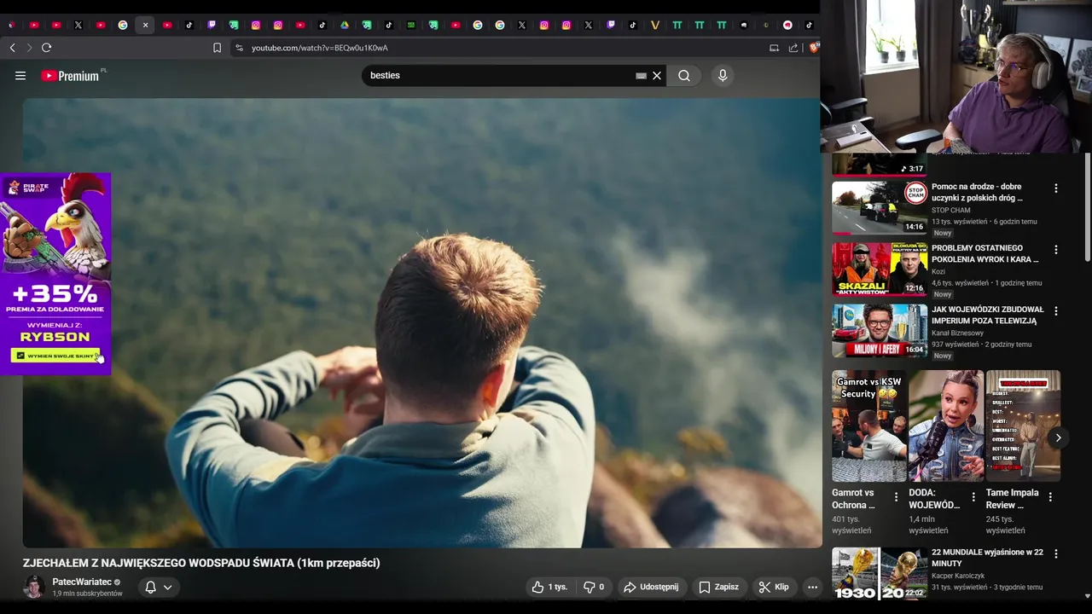Save the video with the Zapisz button
The height and width of the screenshot is (614, 1092).
[718, 587]
